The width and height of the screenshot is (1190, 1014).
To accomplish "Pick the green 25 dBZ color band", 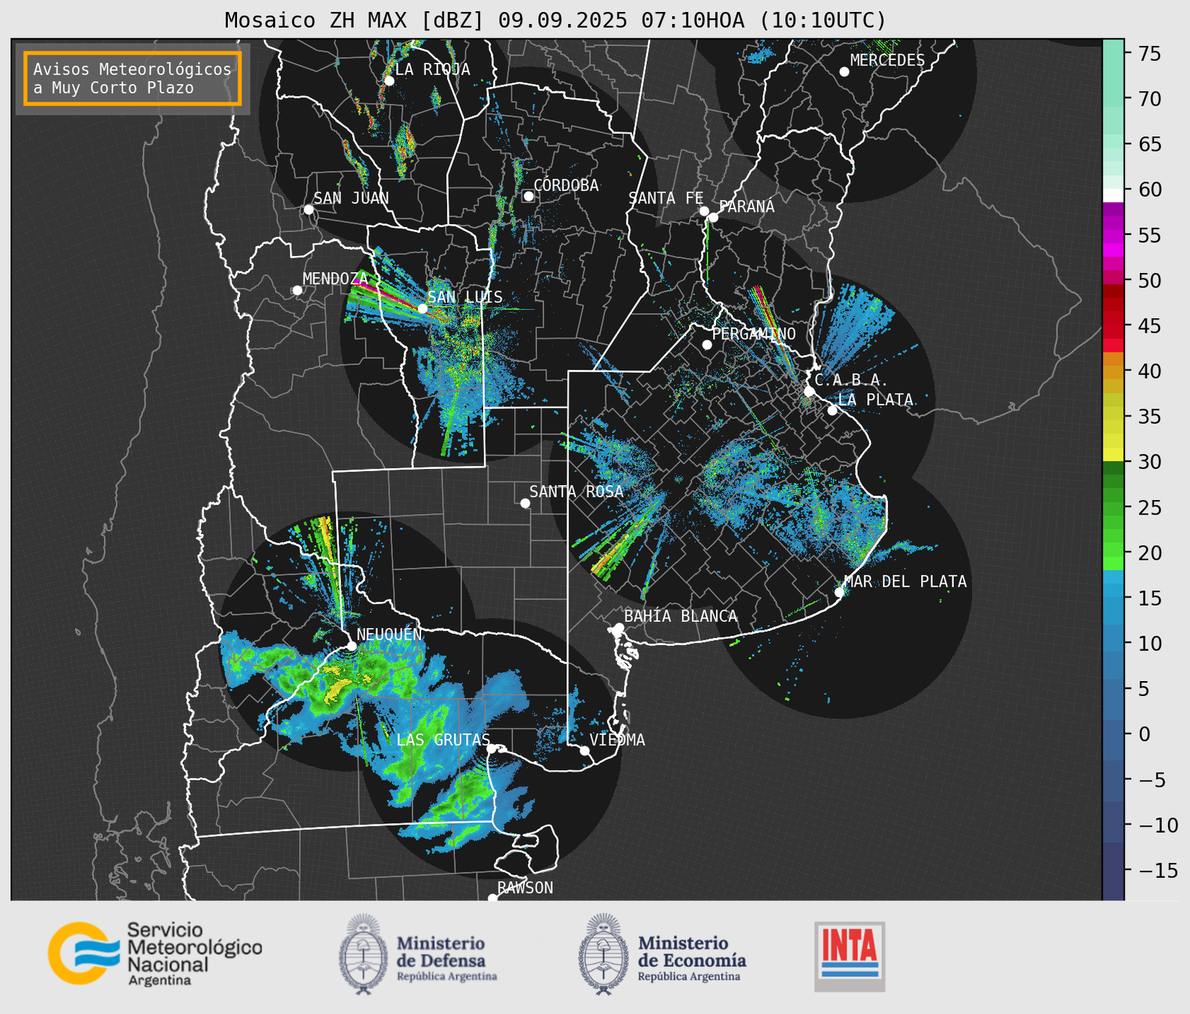I will [x=1113, y=508].
